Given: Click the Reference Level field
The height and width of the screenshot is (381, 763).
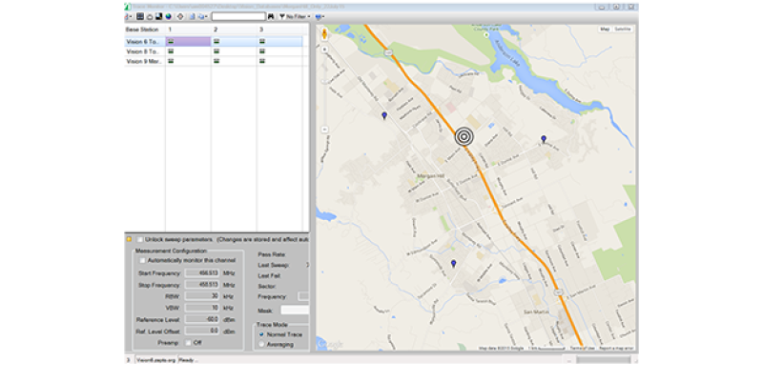Looking at the screenshot, I should click(x=202, y=320).
